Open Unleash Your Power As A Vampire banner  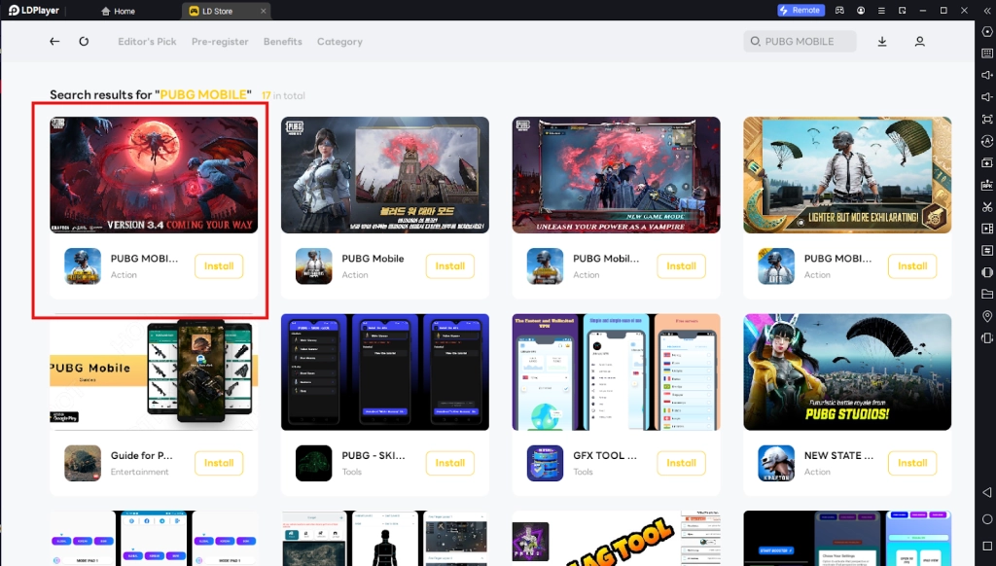[616, 175]
